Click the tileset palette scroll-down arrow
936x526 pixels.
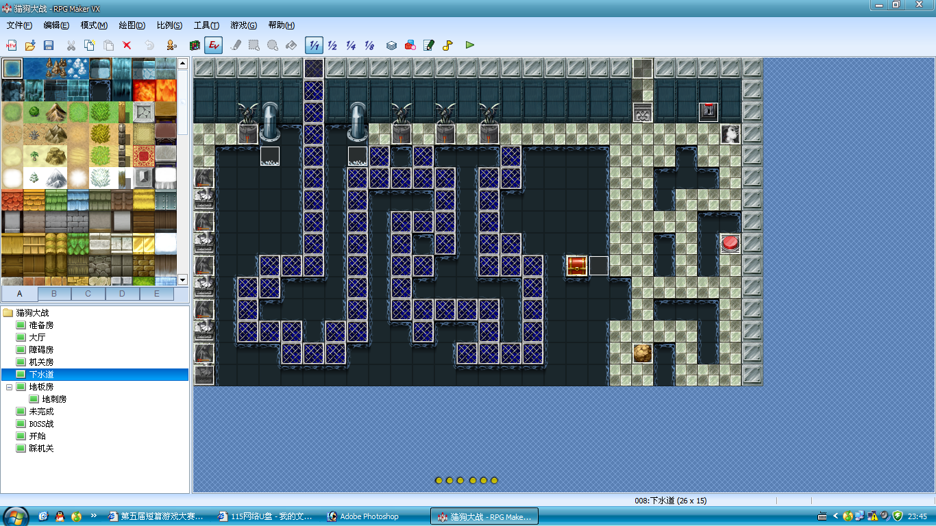[183, 279]
